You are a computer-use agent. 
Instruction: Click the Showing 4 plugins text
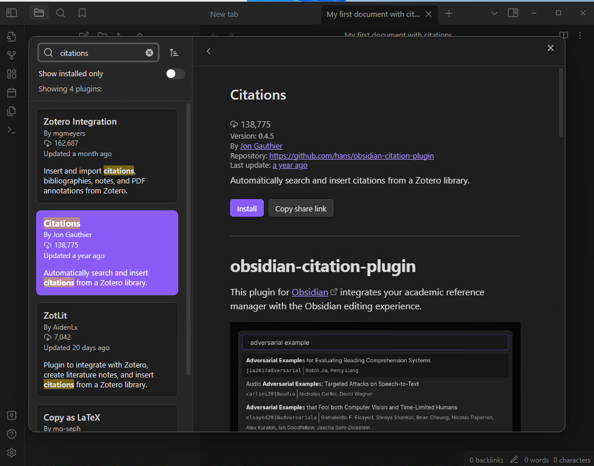[x=70, y=89]
